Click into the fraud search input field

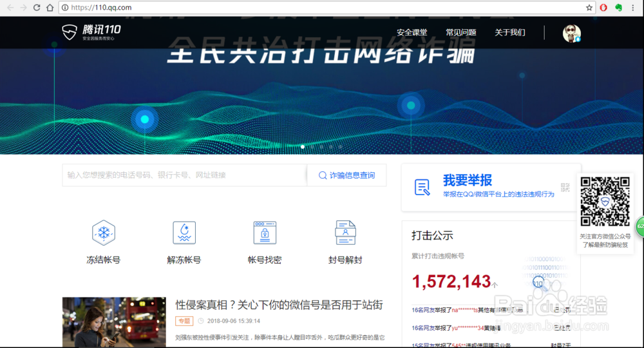click(184, 175)
